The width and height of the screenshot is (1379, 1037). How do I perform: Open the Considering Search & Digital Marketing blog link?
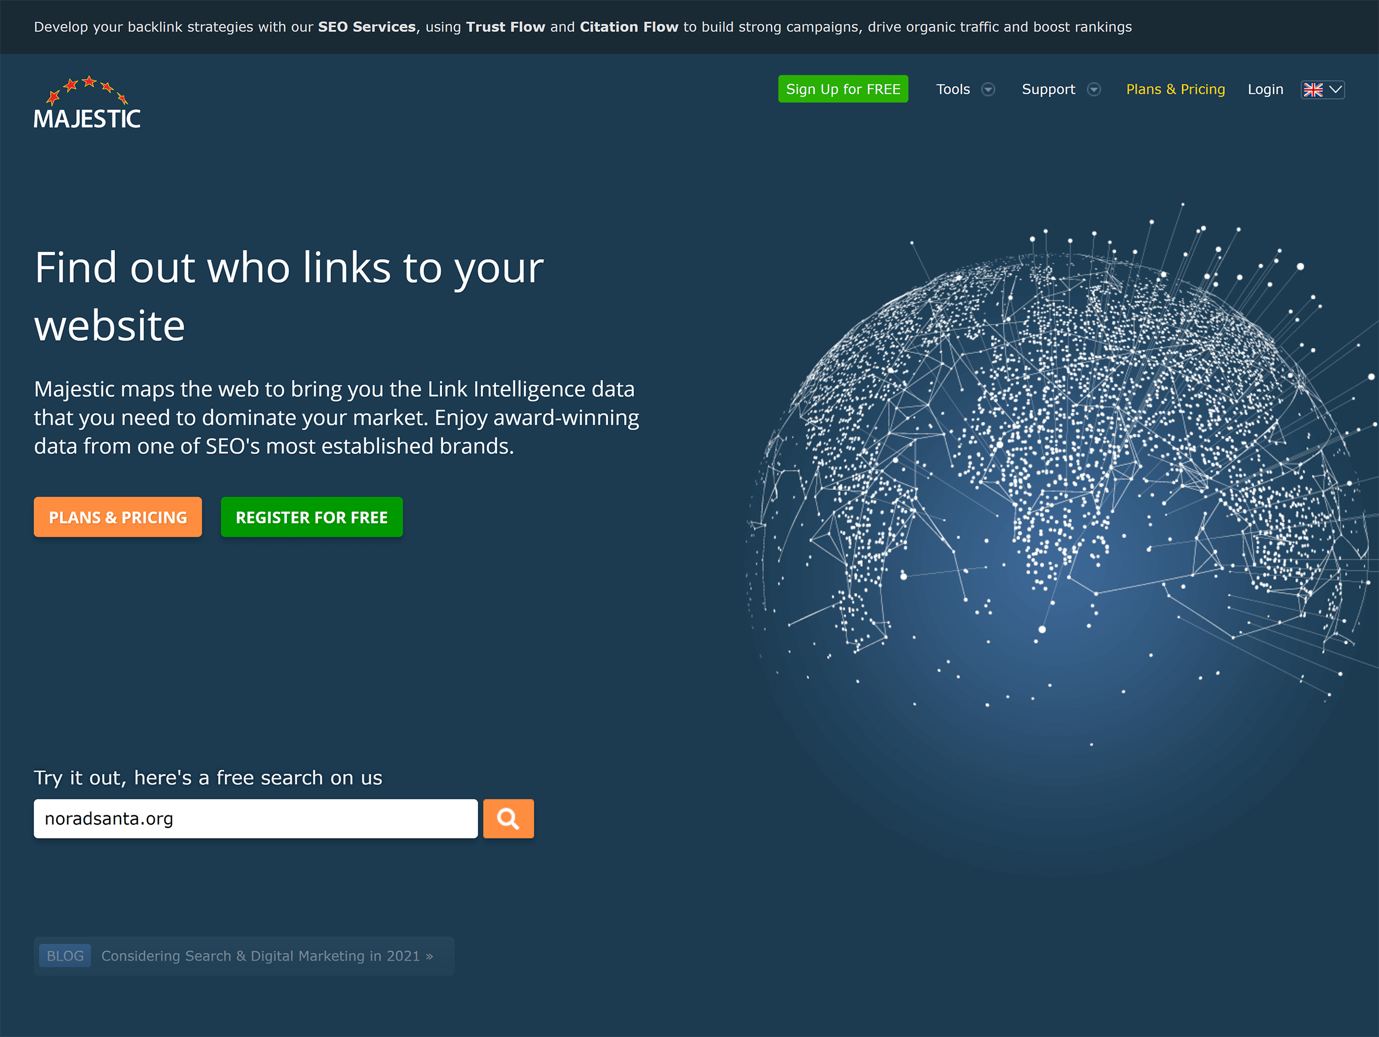click(267, 955)
